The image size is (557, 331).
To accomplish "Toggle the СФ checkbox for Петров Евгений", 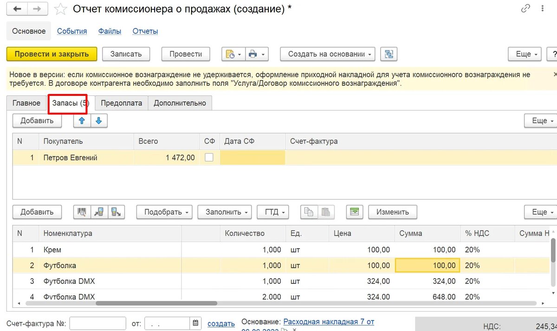I will tap(209, 157).
